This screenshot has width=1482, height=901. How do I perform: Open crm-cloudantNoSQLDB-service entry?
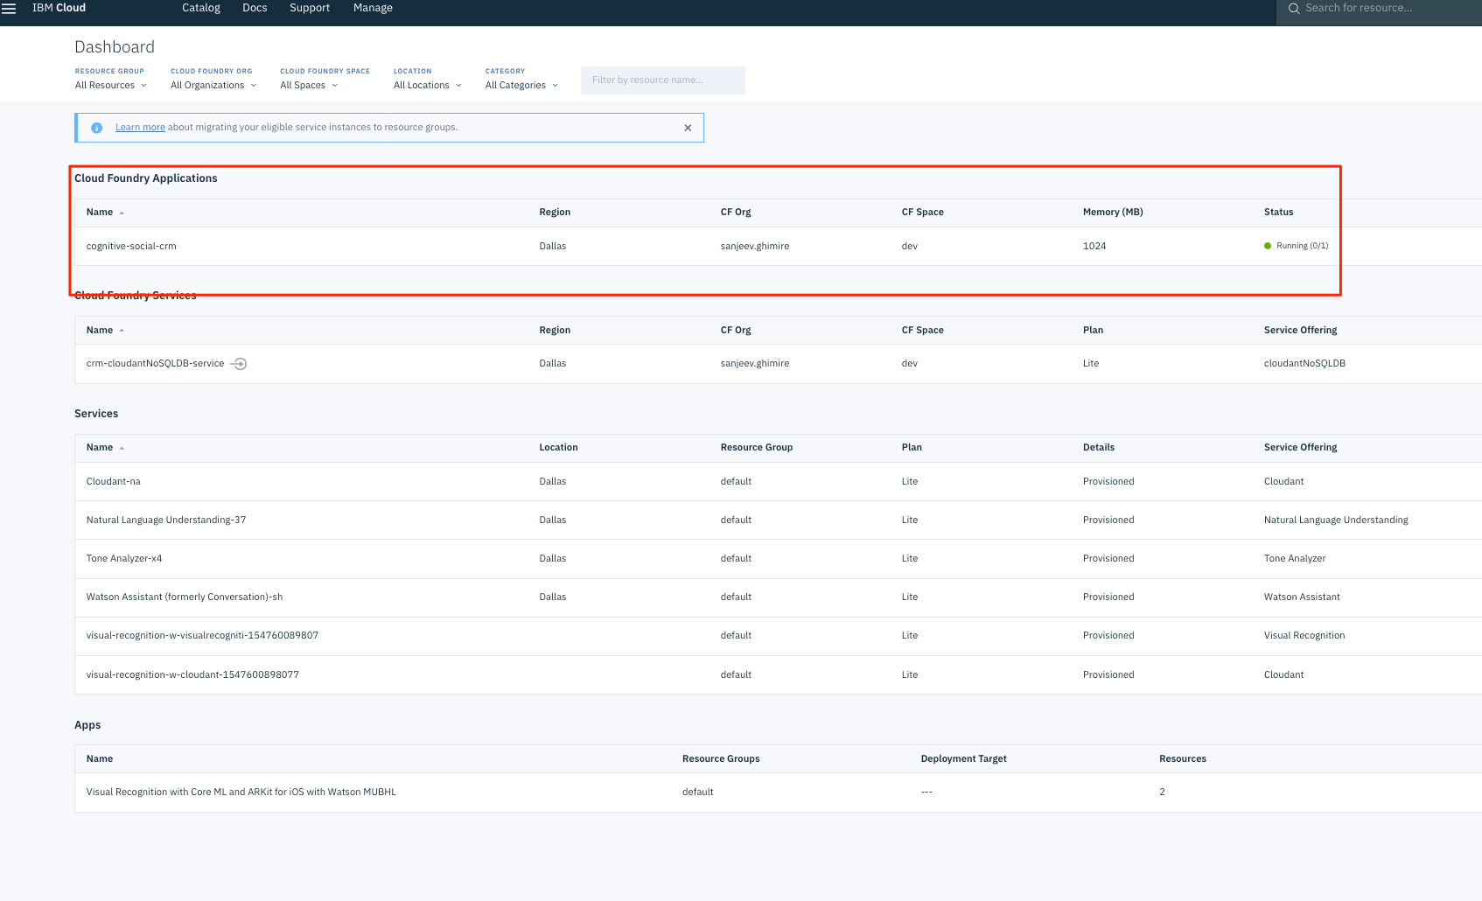(x=155, y=363)
